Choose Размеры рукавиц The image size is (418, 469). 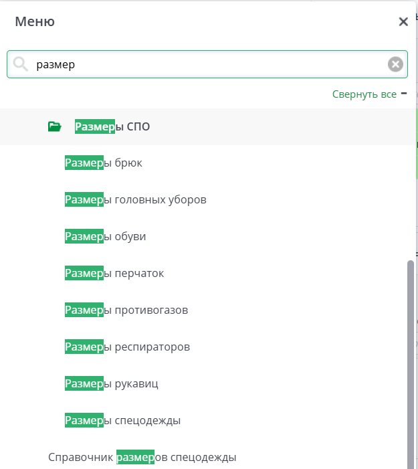click(x=112, y=383)
